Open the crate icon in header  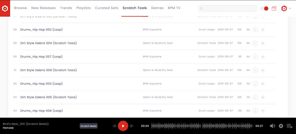coord(274,8)
